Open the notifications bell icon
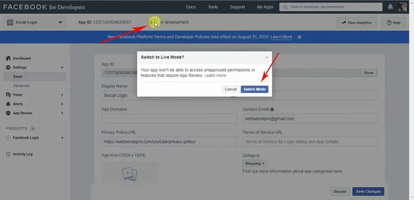Image resolution: width=414 pixels, height=200 pixels. (x=390, y=7)
